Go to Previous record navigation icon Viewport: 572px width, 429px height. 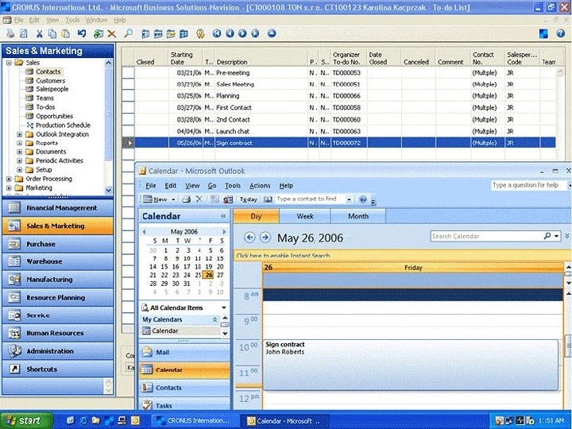pyautogui.click(x=230, y=33)
